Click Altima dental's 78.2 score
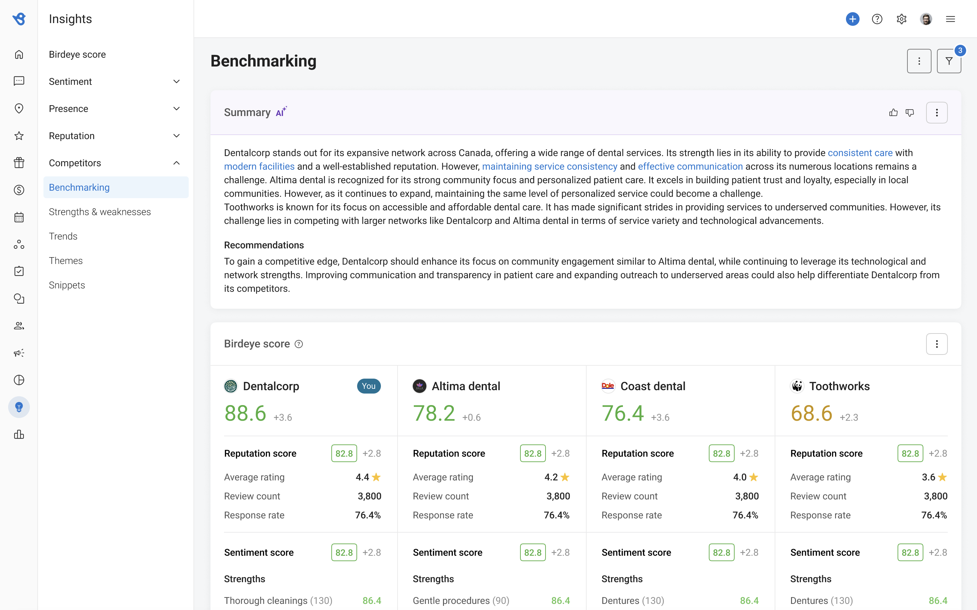The width and height of the screenshot is (977, 610). [434, 414]
